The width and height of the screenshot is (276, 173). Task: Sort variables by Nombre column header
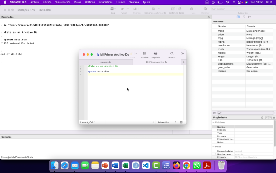[x=231, y=26]
